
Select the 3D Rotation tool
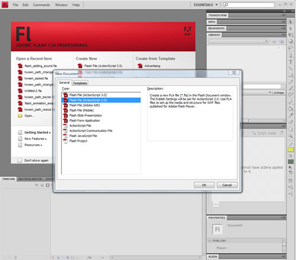(x=291, y=41)
